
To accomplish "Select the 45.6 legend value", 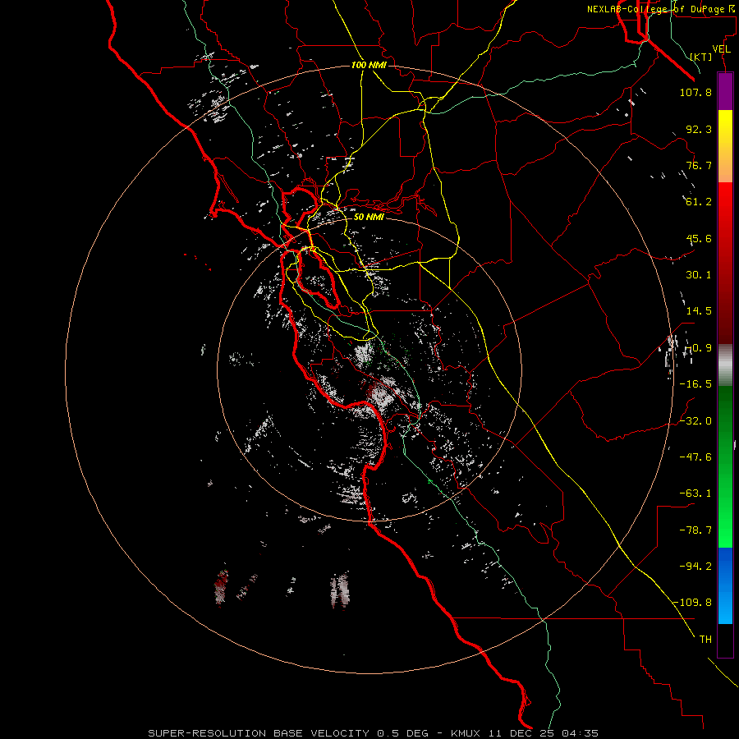I will pos(699,238).
